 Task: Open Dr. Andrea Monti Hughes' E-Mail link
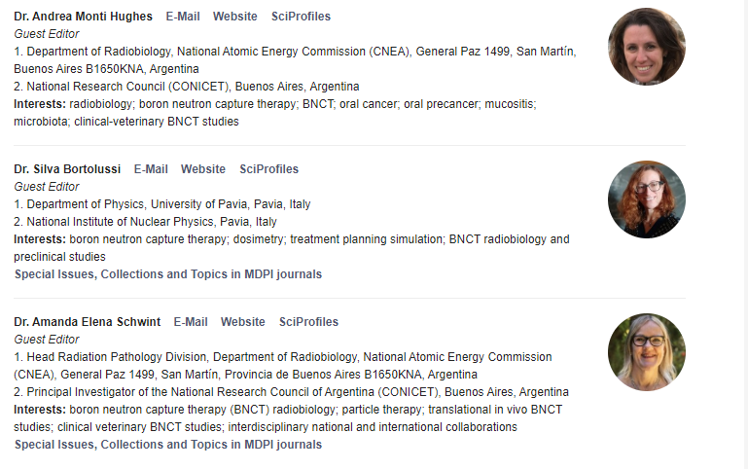(x=183, y=17)
